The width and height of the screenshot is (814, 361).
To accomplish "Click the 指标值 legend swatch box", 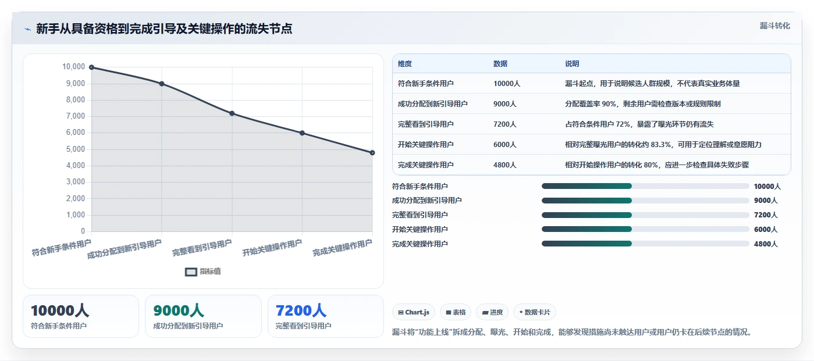I will [x=191, y=271].
